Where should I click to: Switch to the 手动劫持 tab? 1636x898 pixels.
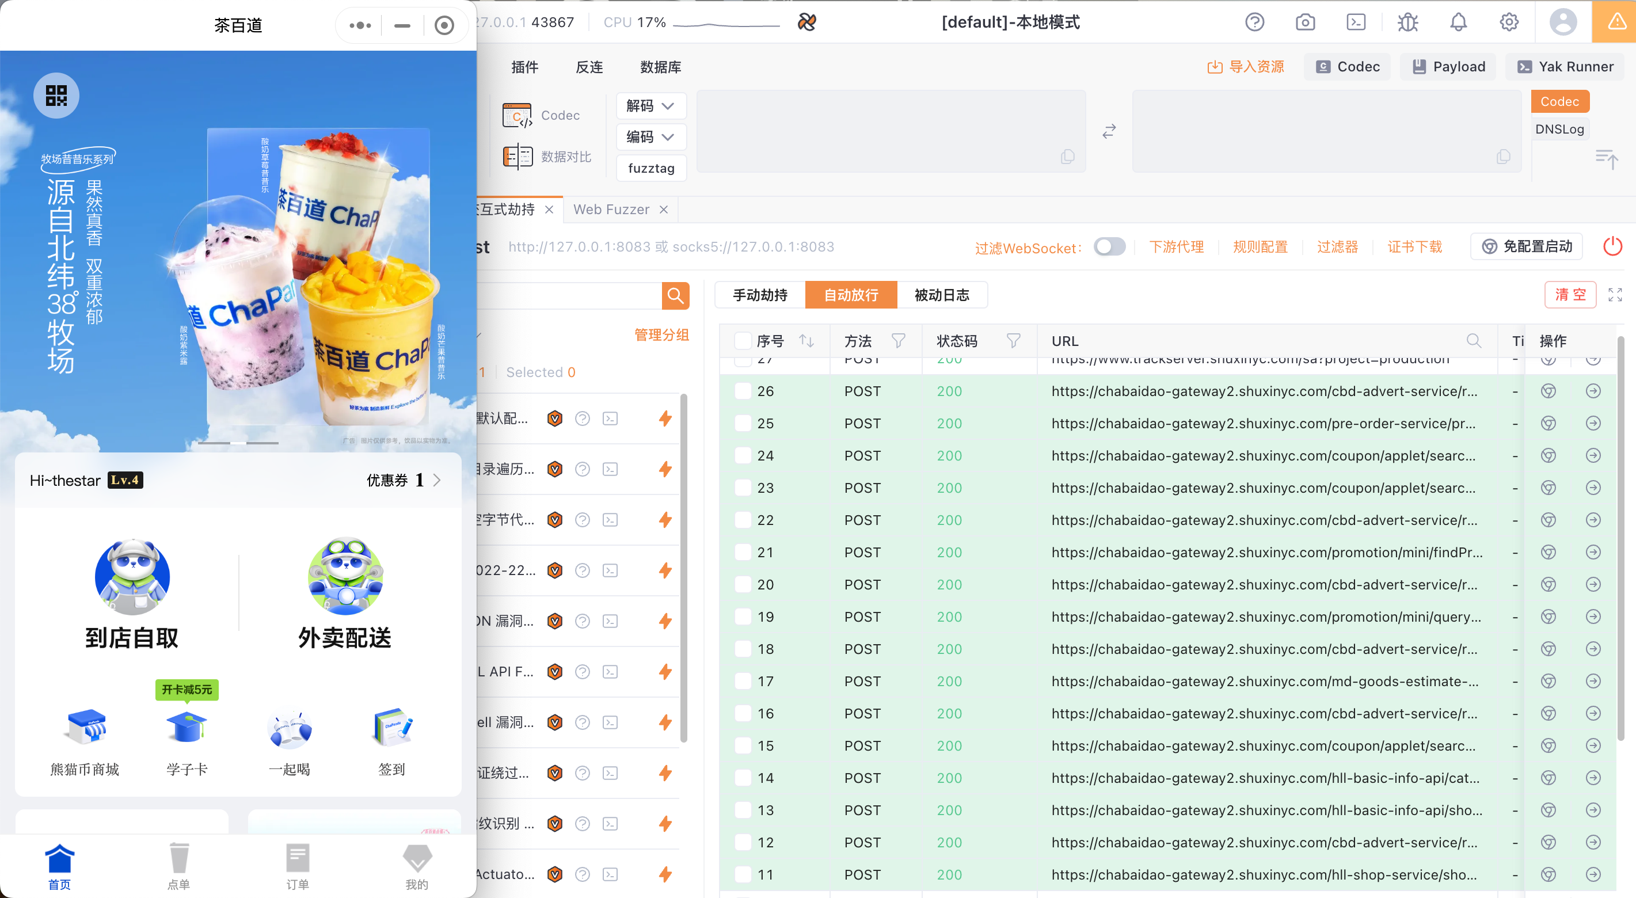coord(760,295)
